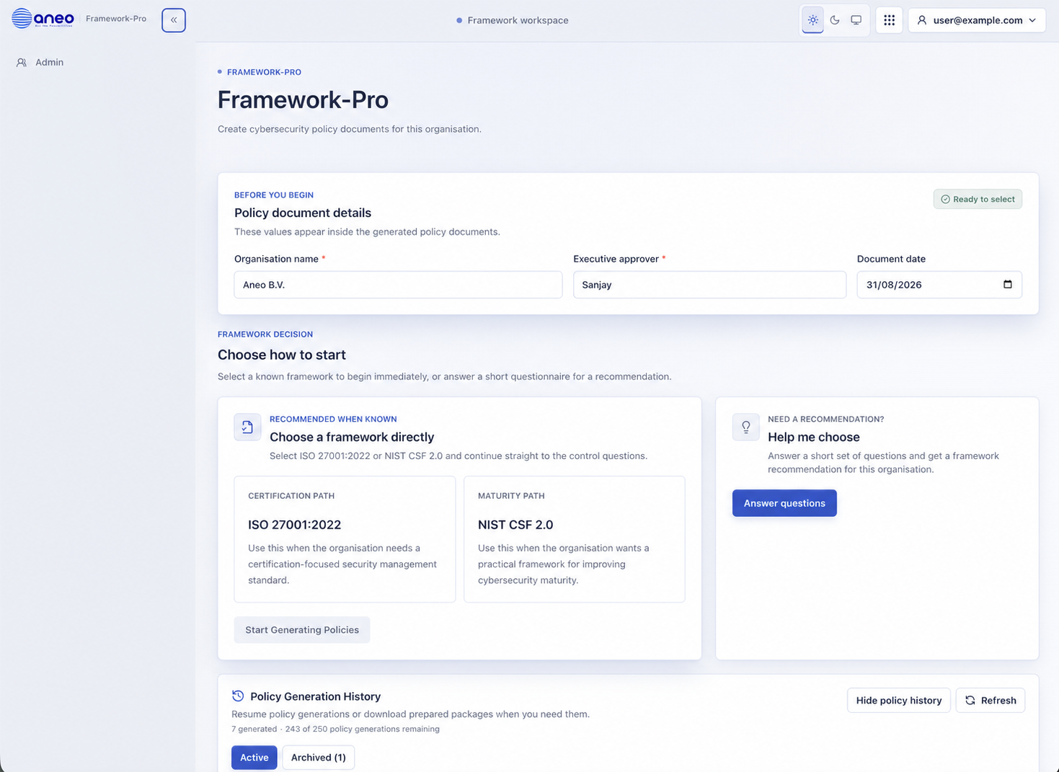Click the framework document icon
This screenshot has width=1059, height=772.
pyautogui.click(x=247, y=427)
